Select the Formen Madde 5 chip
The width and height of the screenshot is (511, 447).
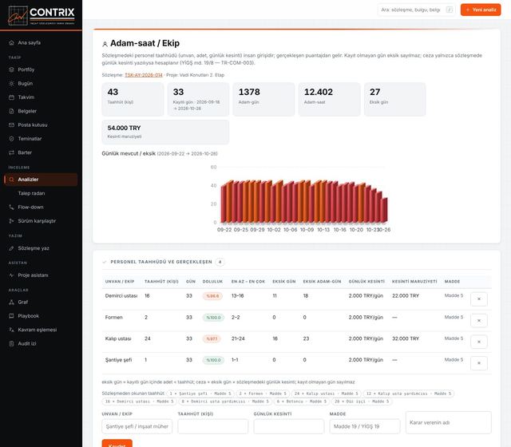(x=263, y=394)
